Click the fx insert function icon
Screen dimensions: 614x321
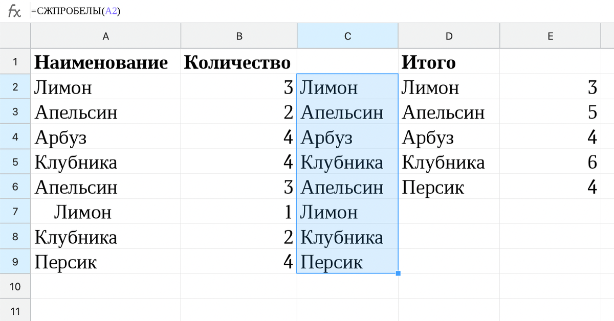tap(14, 11)
